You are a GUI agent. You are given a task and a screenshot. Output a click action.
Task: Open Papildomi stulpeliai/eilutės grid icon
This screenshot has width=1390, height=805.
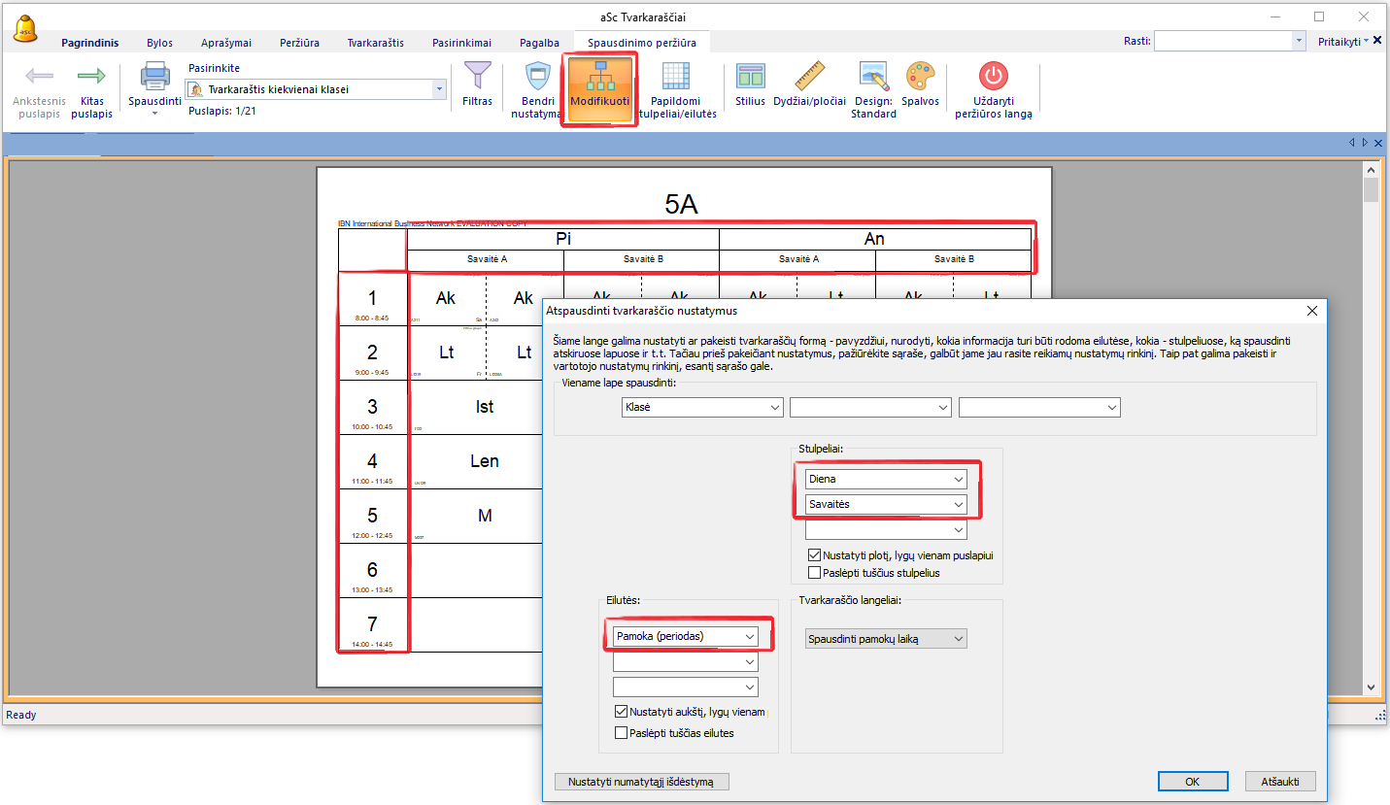(x=675, y=77)
